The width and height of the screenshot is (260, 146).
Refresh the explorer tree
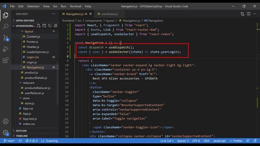pos(50,26)
